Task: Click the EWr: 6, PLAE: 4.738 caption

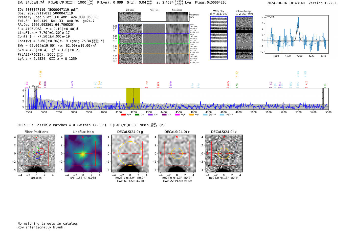Action: [130, 181]
